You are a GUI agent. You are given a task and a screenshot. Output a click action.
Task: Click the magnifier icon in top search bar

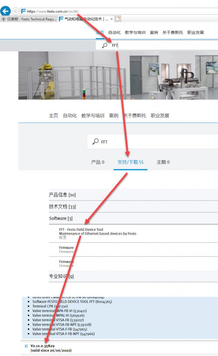[x=104, y=46]
